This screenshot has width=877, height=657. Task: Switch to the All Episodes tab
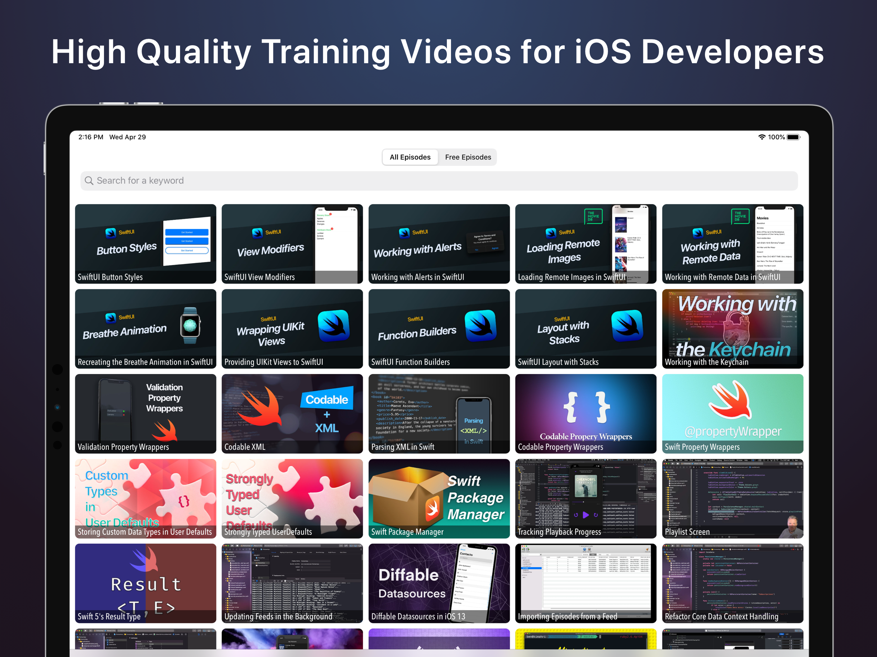pos(410,157)
